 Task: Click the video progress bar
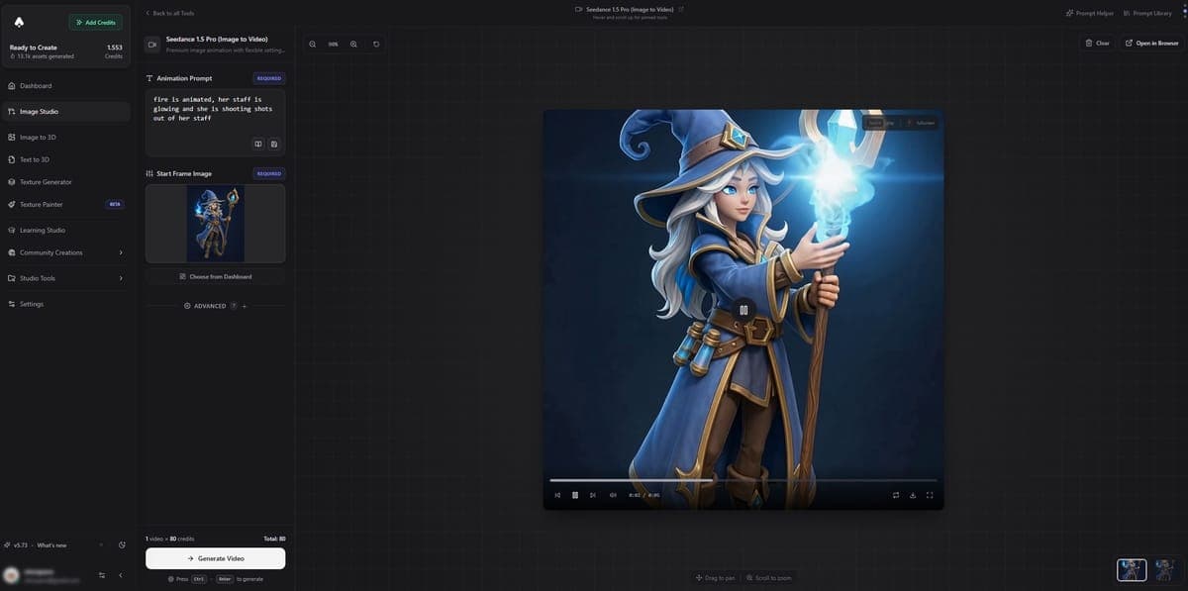743,480
